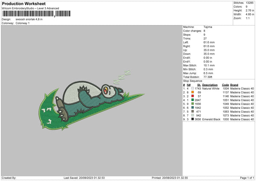256x181 pixels.
Task: Click 'Madeira Classic 40' in the 1137 row
Action: point(242,93)
